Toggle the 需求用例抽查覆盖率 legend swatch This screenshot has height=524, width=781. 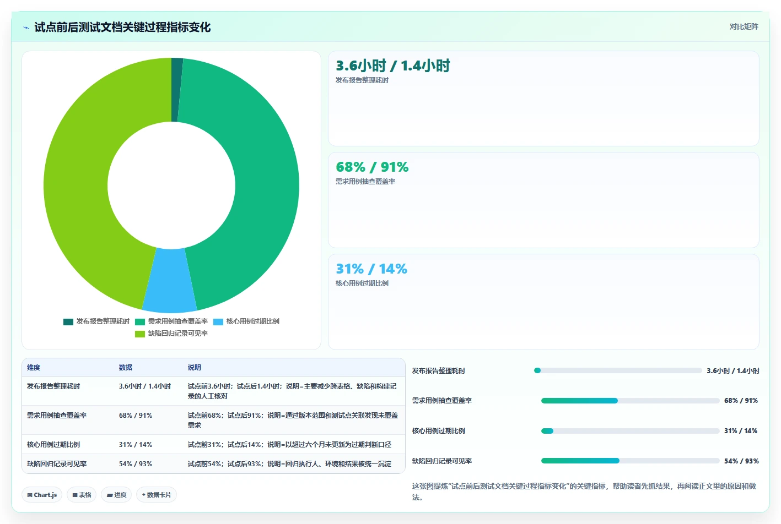click(x=140, y=321)
